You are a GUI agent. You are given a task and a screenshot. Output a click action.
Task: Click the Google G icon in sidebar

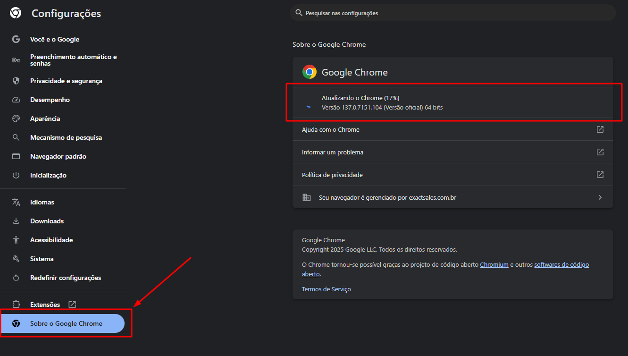pos(16,40)
